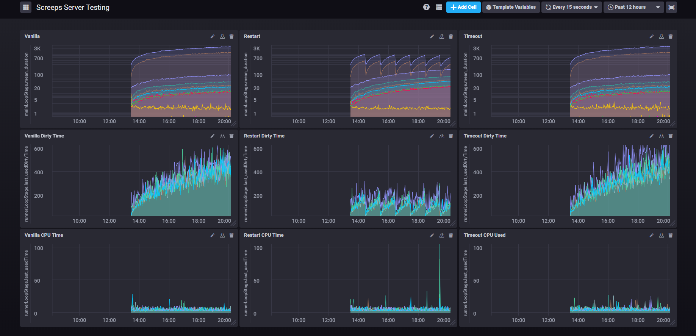This screenshot has height=336, width=696.
Task: Delete the Vanilla cell
Action: click(x=231, y=36)
